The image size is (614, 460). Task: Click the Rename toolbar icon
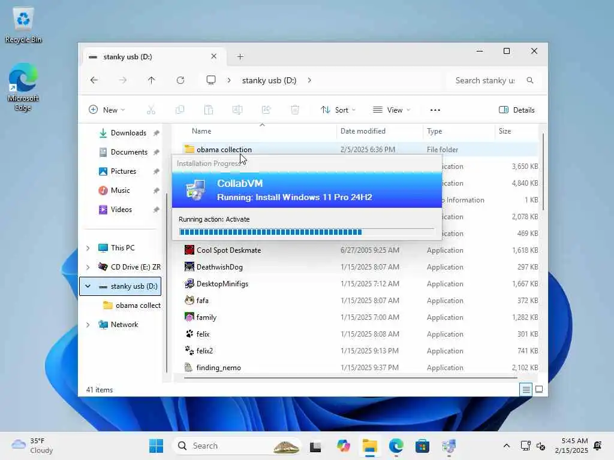pos(237,110)
